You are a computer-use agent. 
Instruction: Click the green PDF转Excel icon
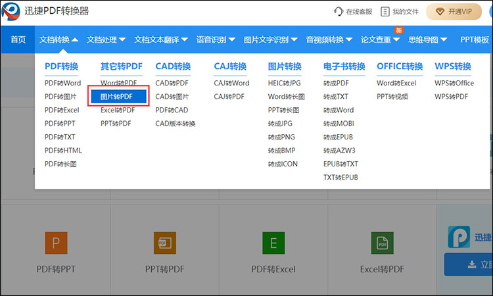tap(273, 243)
